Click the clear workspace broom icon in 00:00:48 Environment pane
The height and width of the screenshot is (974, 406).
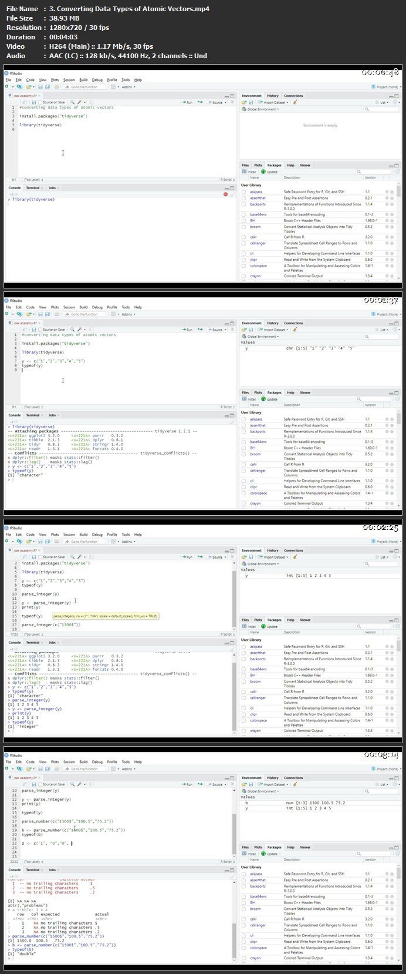pos(295,102)
